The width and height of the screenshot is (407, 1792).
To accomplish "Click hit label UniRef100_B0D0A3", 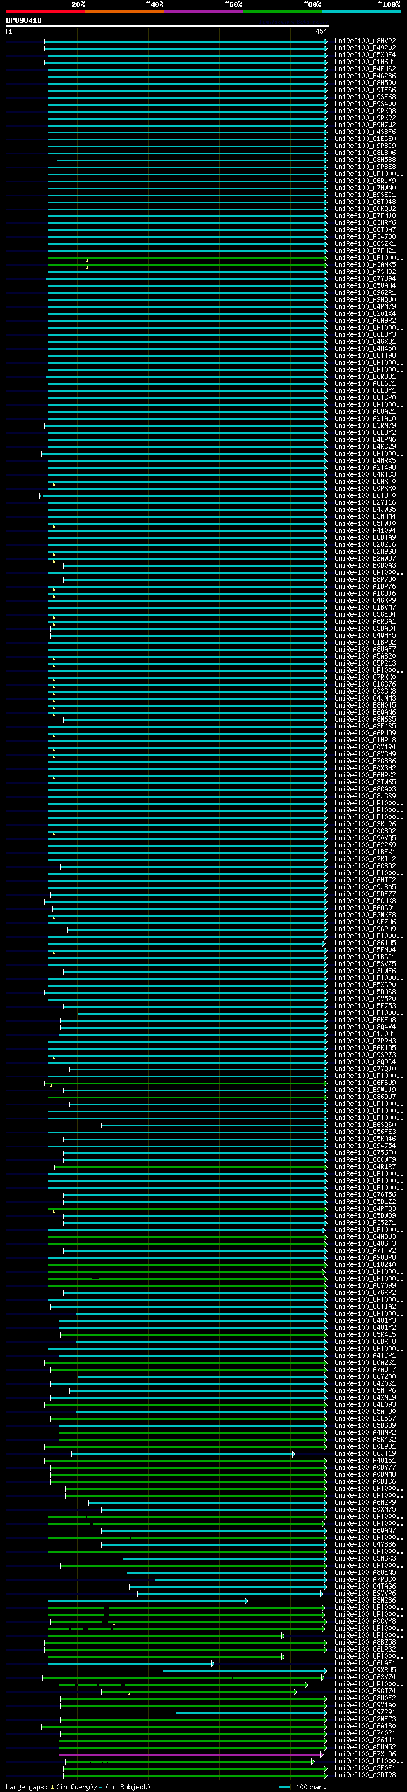I will 364,566.
